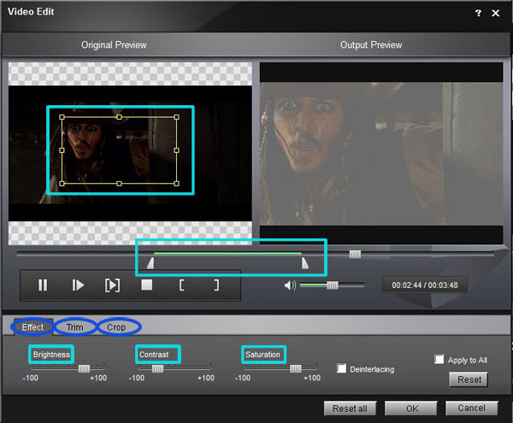The image size is (513, 423).
Task: Cancel the video edit dialog
Action: pyautogui.click(x=471, y=408)
